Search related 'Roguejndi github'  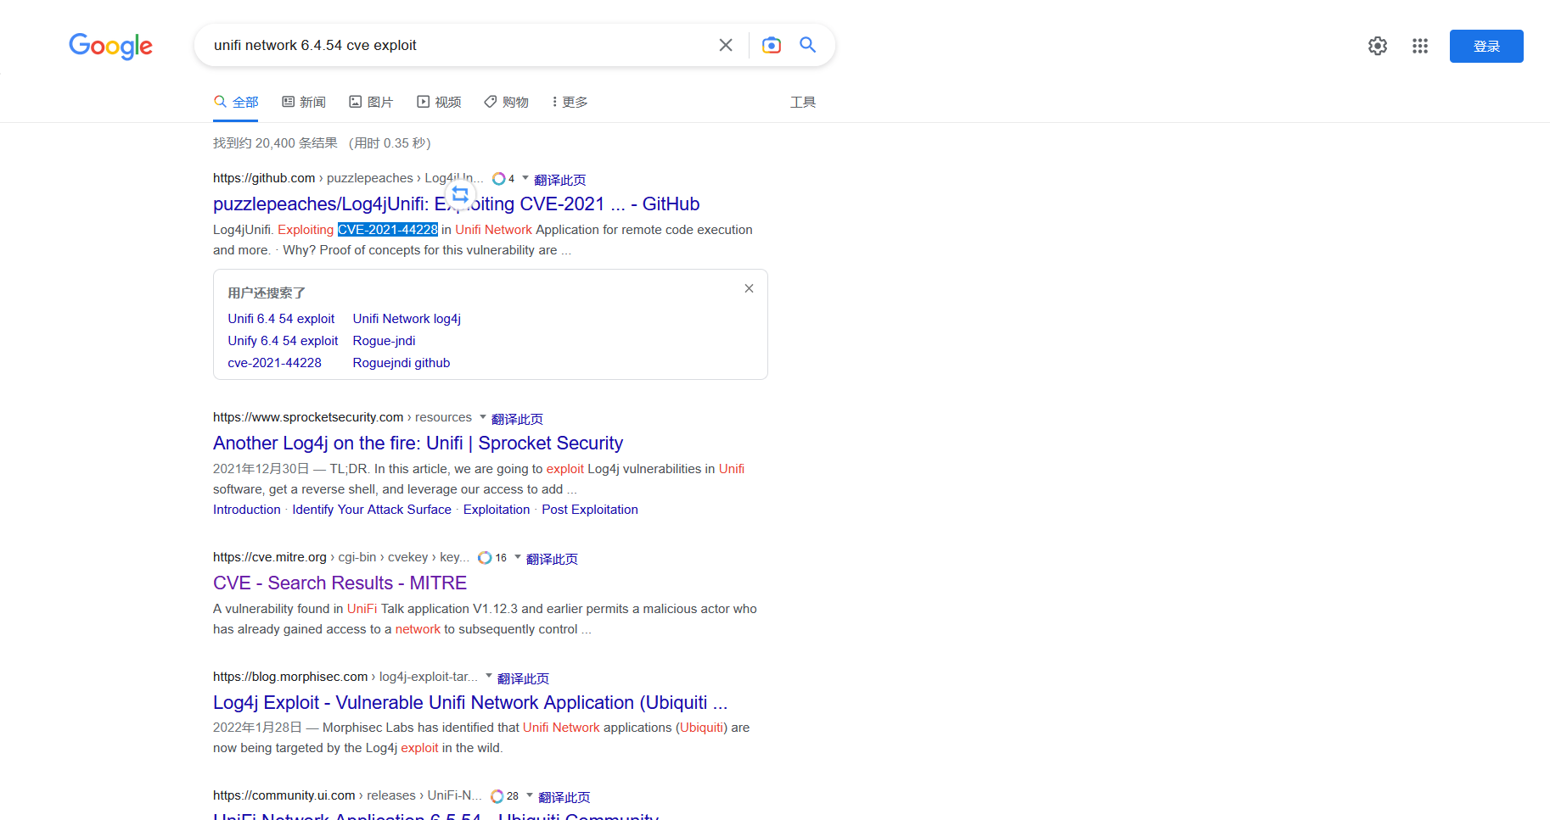coord(402,363)
